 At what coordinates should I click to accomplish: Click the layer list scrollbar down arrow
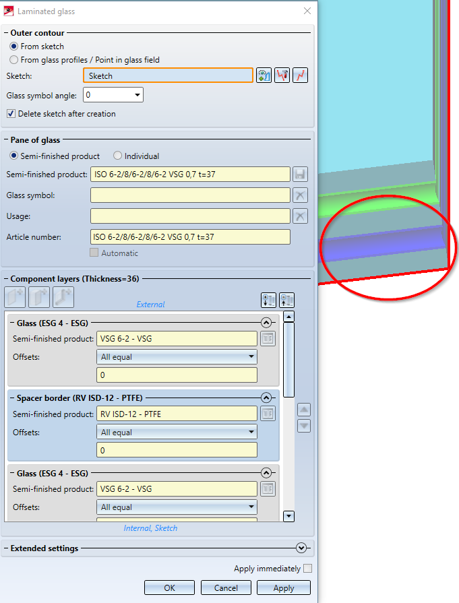[x=288, y=516]
